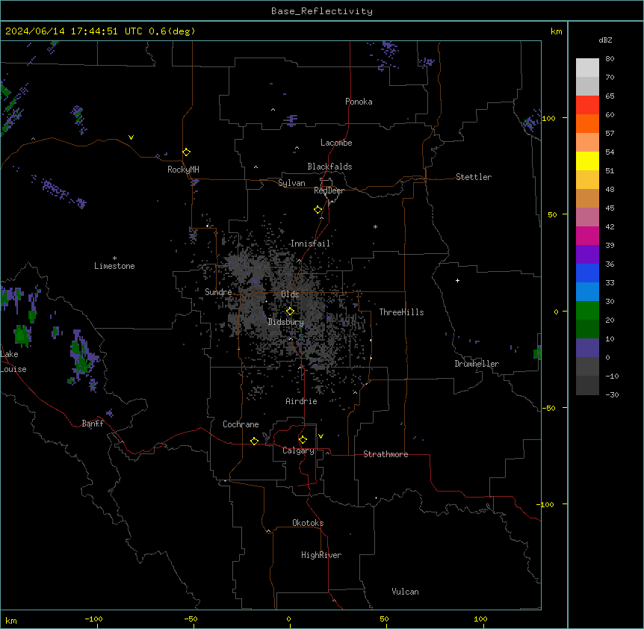Screen dimensions: 644x629
Task: Select the dark gray swatch between -10 and -30
Action: tap(587, 385)
